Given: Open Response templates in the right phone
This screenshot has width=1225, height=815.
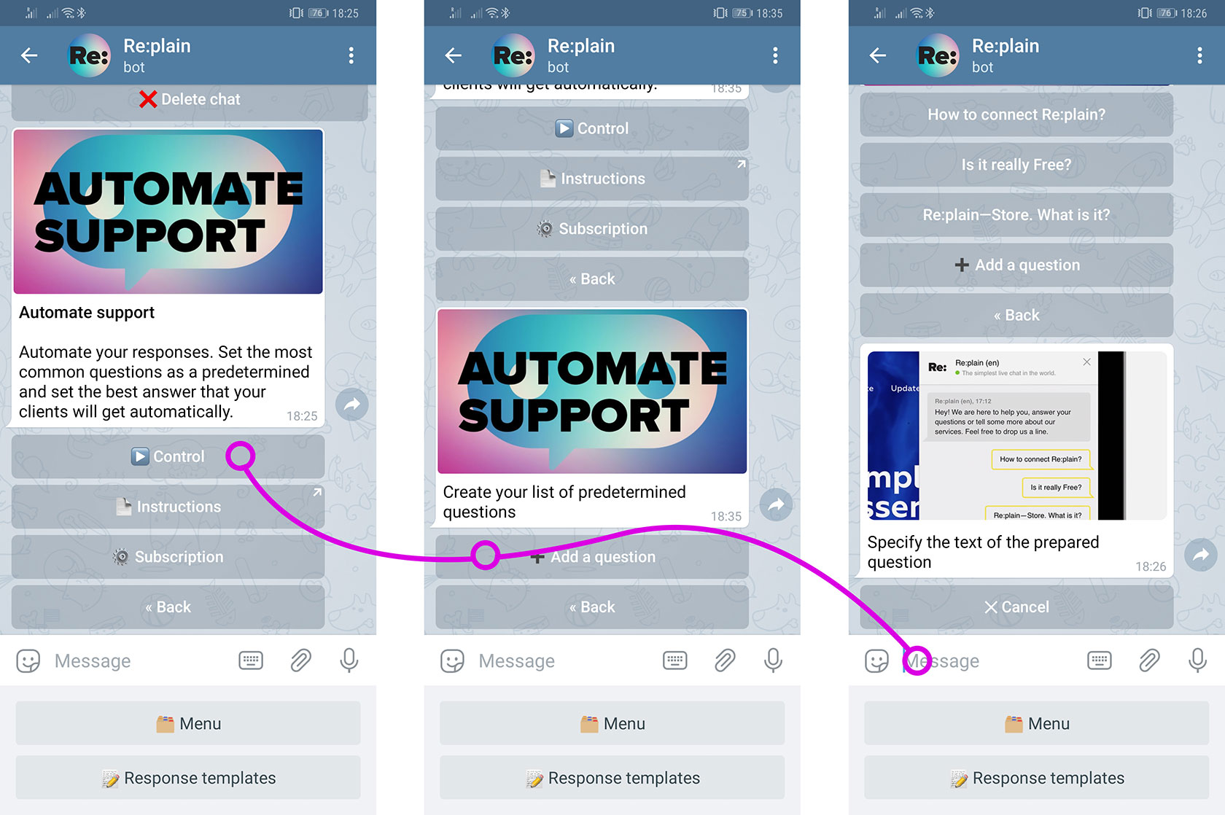Looking at the screenshot, I should tap(1037, 778).
